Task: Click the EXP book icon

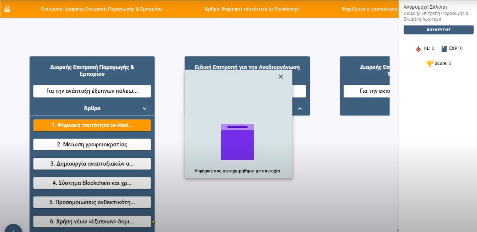Action: point(444,49)
